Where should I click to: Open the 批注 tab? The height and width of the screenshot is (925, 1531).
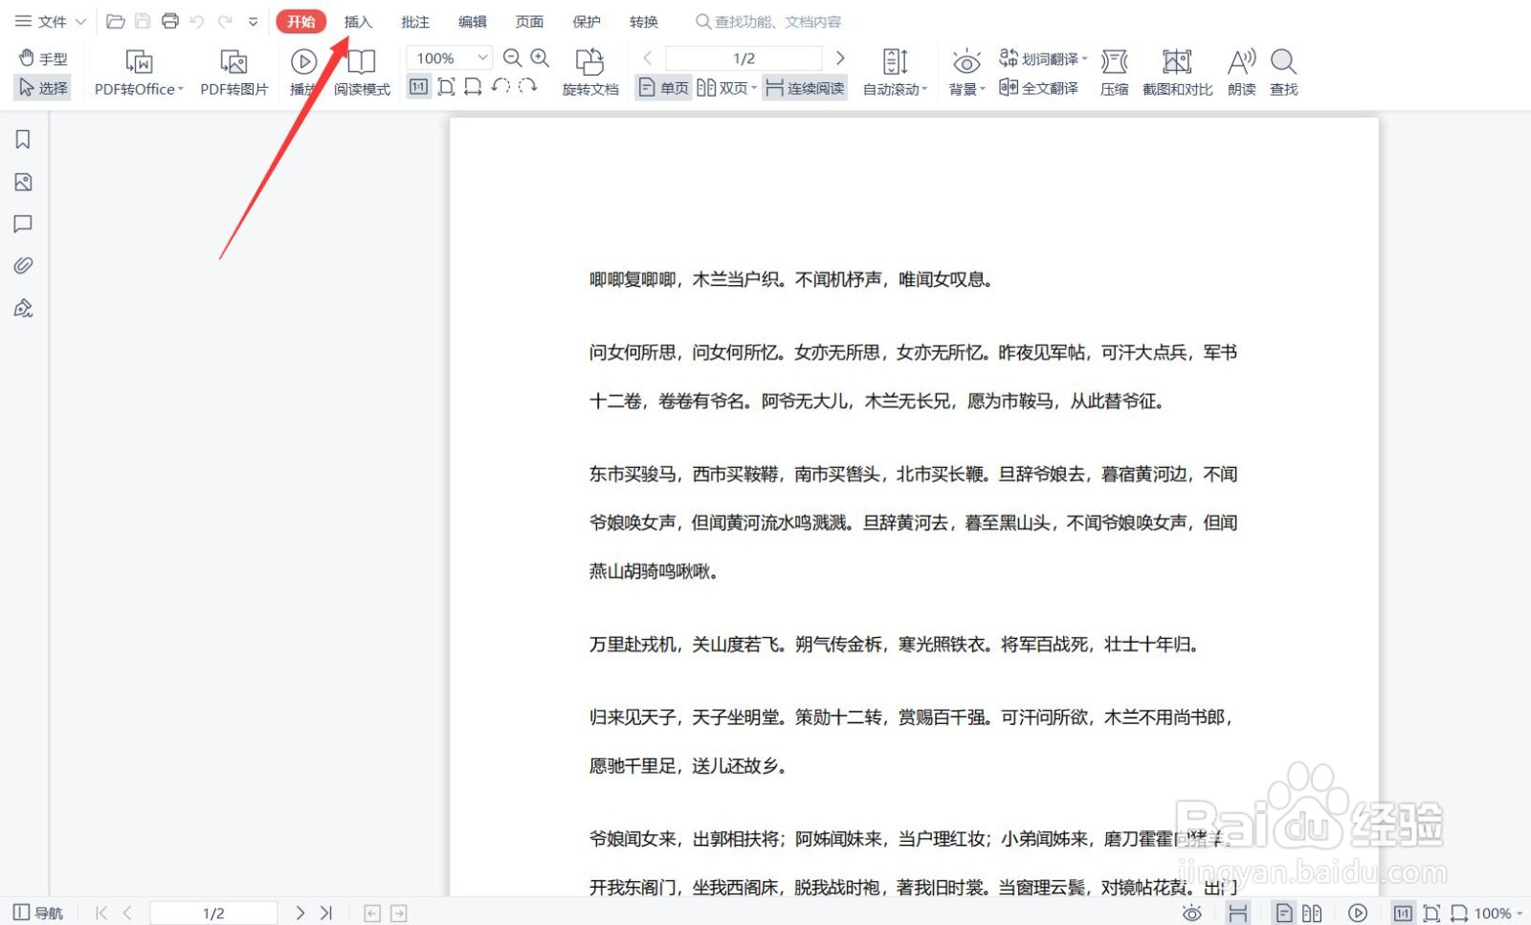(415, 21)
